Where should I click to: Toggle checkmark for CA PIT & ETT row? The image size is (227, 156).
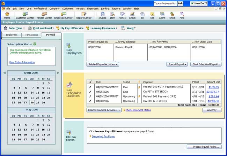pyautogui.click(x=90, y=92)
